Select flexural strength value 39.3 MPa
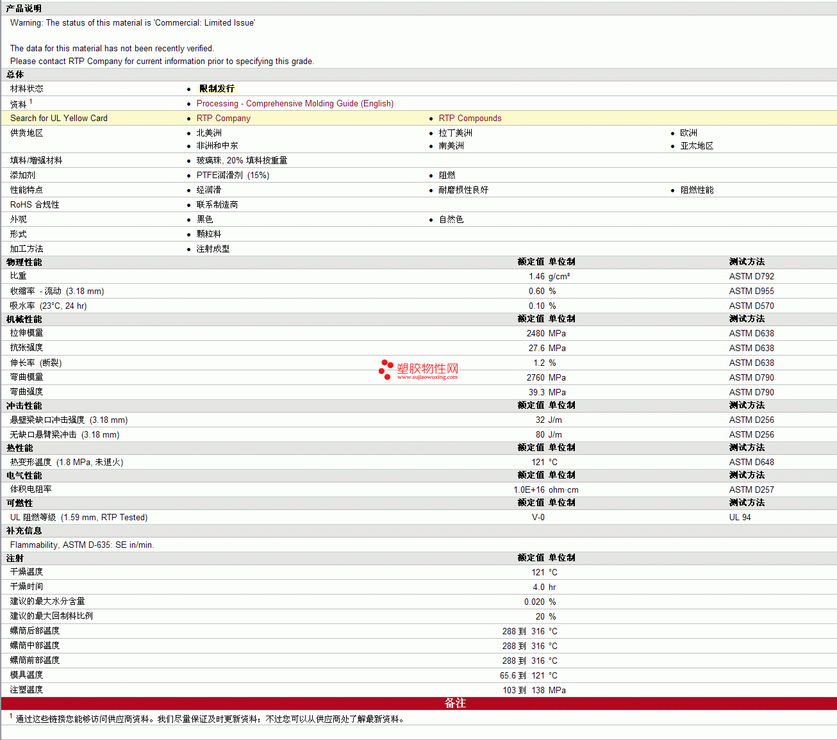The height and width of the screenshot is (740, 837). click(547, 392)
